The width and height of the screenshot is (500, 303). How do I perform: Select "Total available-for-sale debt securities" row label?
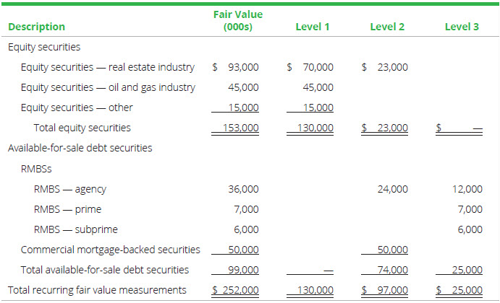pyautogui.click(x=105, y=270)
